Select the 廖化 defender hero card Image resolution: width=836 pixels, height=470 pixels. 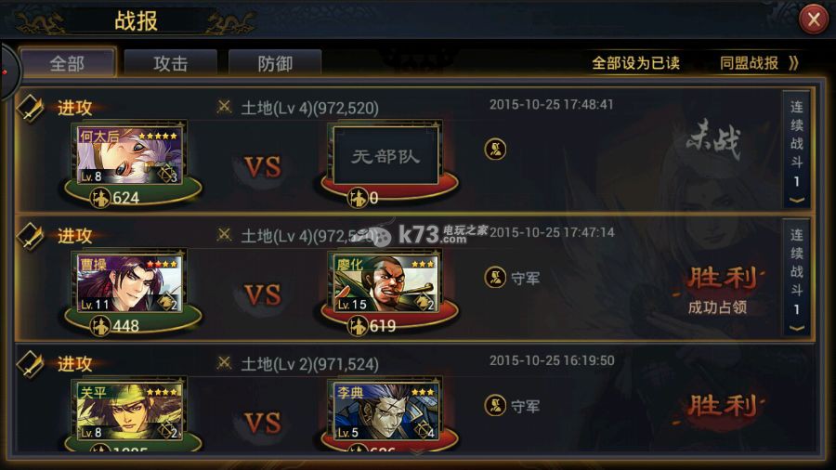pyautogui.click(x=385, y=282)
